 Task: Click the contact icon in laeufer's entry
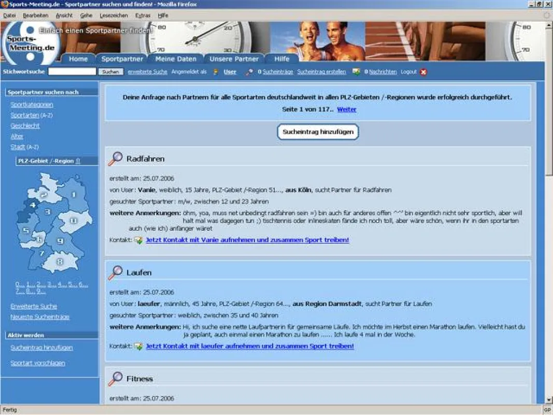click(x=138, y=347)
